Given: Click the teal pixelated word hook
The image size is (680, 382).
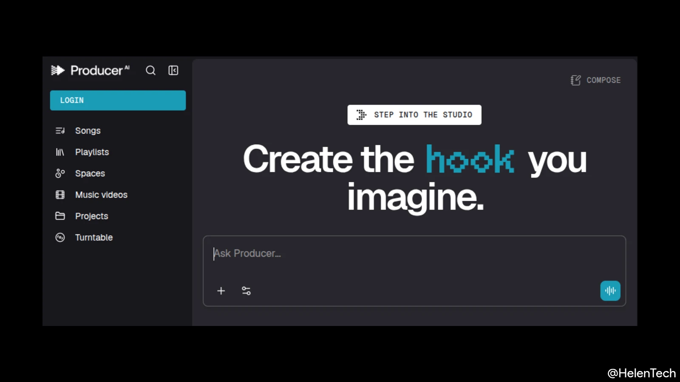Looking at the screenshot, I should (470, 160).
